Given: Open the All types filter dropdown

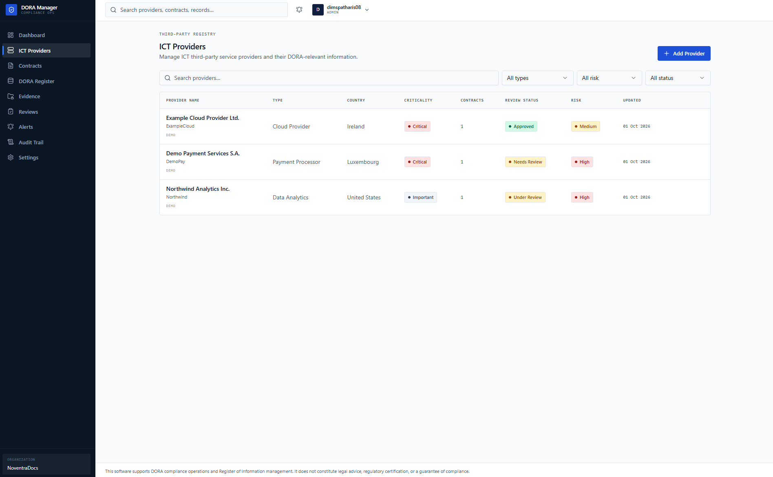Looking at the screenshot, I should [x=537, y=78].
